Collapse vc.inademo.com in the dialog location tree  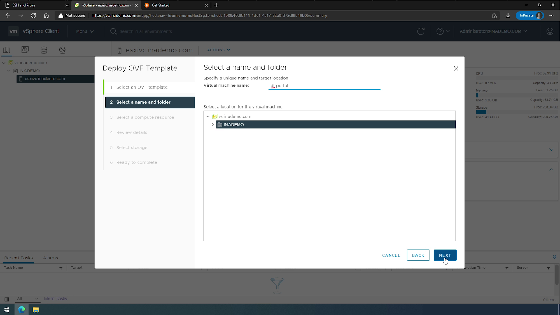coord(208,116)
